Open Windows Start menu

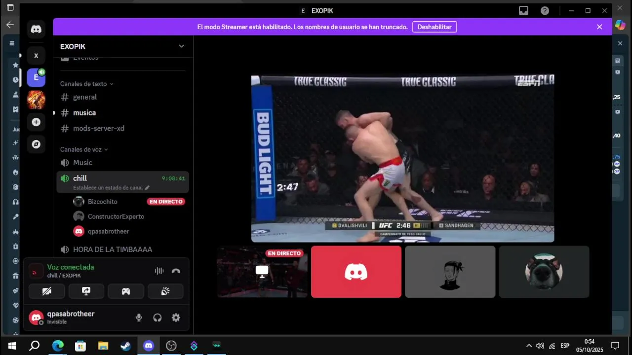tap(12, 346)
